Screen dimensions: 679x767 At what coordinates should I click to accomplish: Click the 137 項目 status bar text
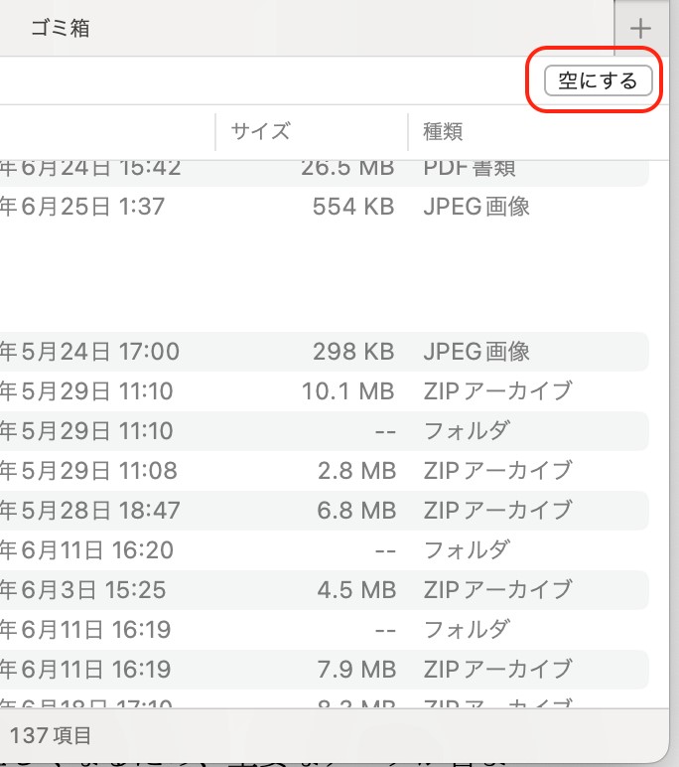pos(51,735)
